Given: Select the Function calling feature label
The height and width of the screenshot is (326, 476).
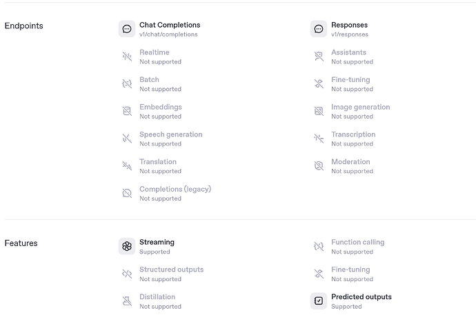Looking at the screenshot, I should pos(357,242).
